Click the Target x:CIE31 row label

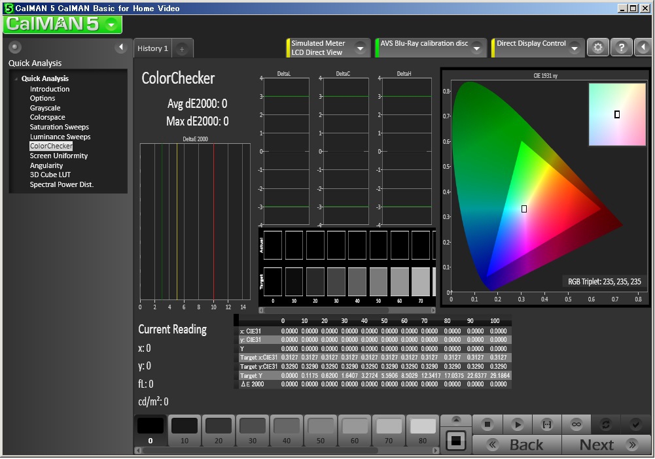point(258,358)
